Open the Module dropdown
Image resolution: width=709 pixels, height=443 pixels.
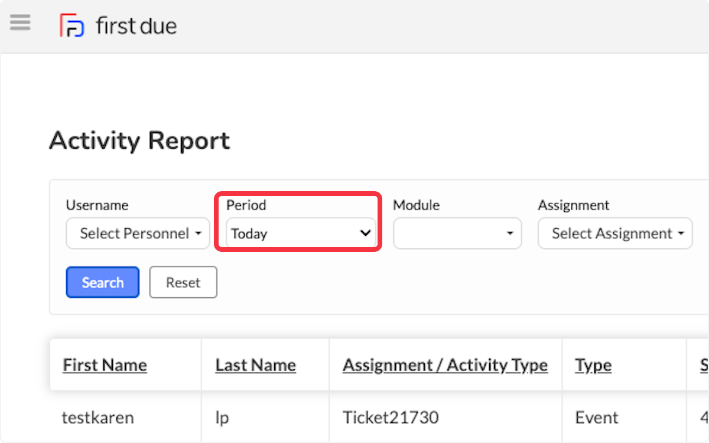457,234
